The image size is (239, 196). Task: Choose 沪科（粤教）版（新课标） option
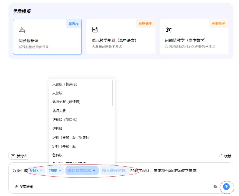click(82, 137)
